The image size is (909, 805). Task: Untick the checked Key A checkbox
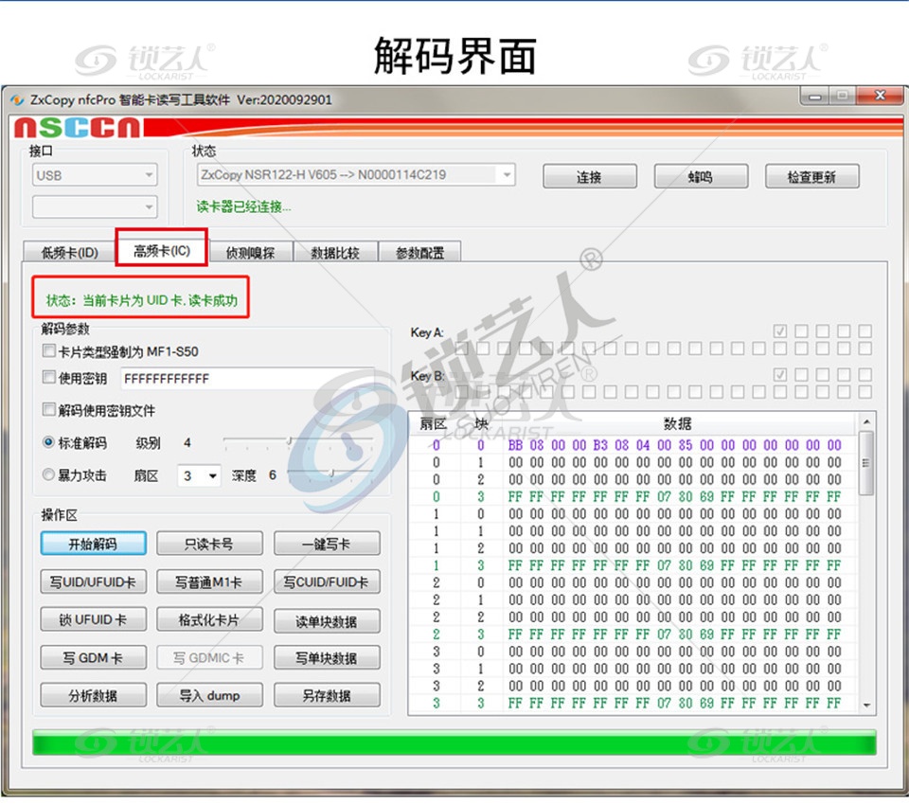click(779, 331)
